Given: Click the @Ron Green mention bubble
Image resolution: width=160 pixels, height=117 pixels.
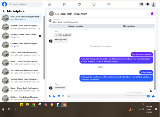Looking at the screenshot, I should (x=146, y=72).
